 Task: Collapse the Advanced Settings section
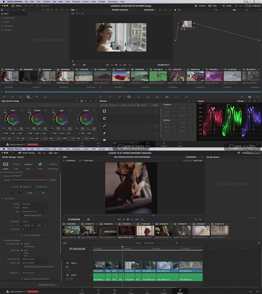tap(4, 240)
